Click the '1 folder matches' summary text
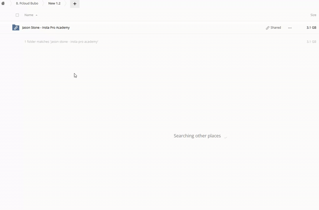319x210 pixels. click(61, 42)
